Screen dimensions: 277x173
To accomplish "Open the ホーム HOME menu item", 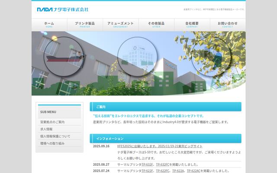I will pyautogui.click(x=49, y=25).
